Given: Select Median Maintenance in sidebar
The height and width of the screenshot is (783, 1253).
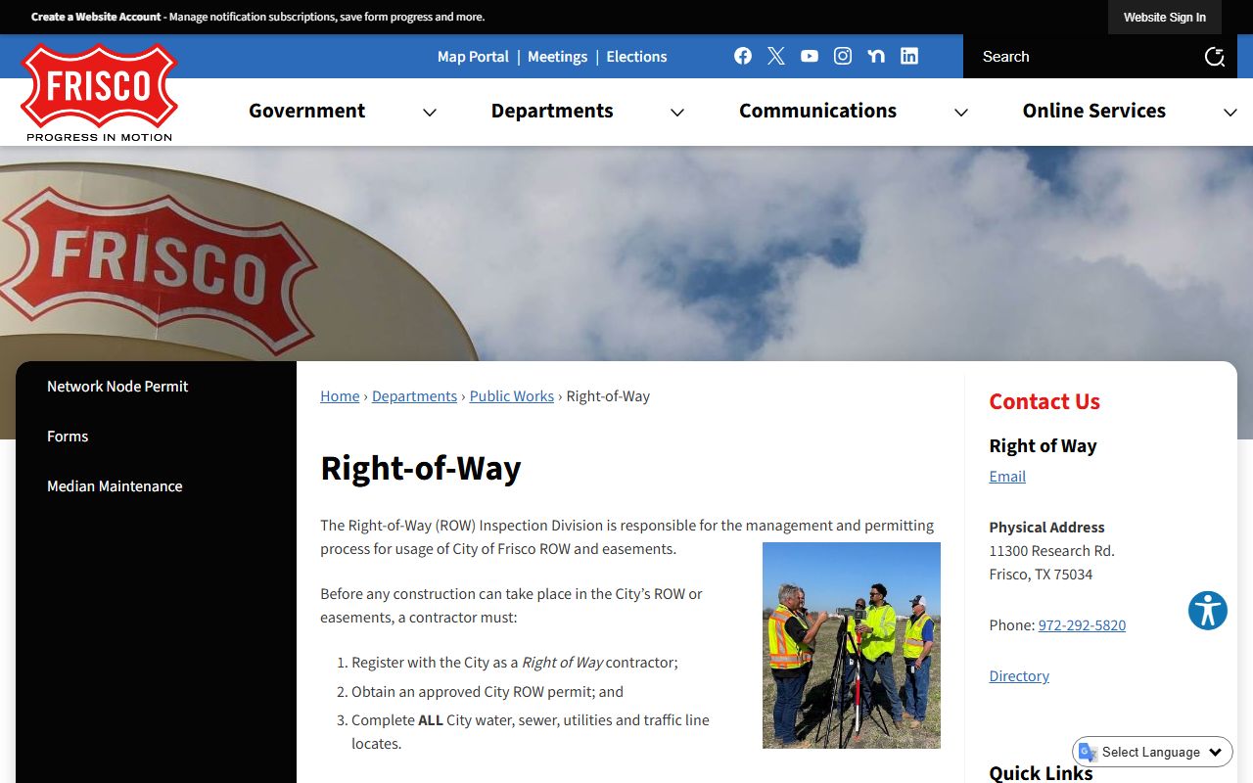Looking at the screenshot, I should point(115,486).
